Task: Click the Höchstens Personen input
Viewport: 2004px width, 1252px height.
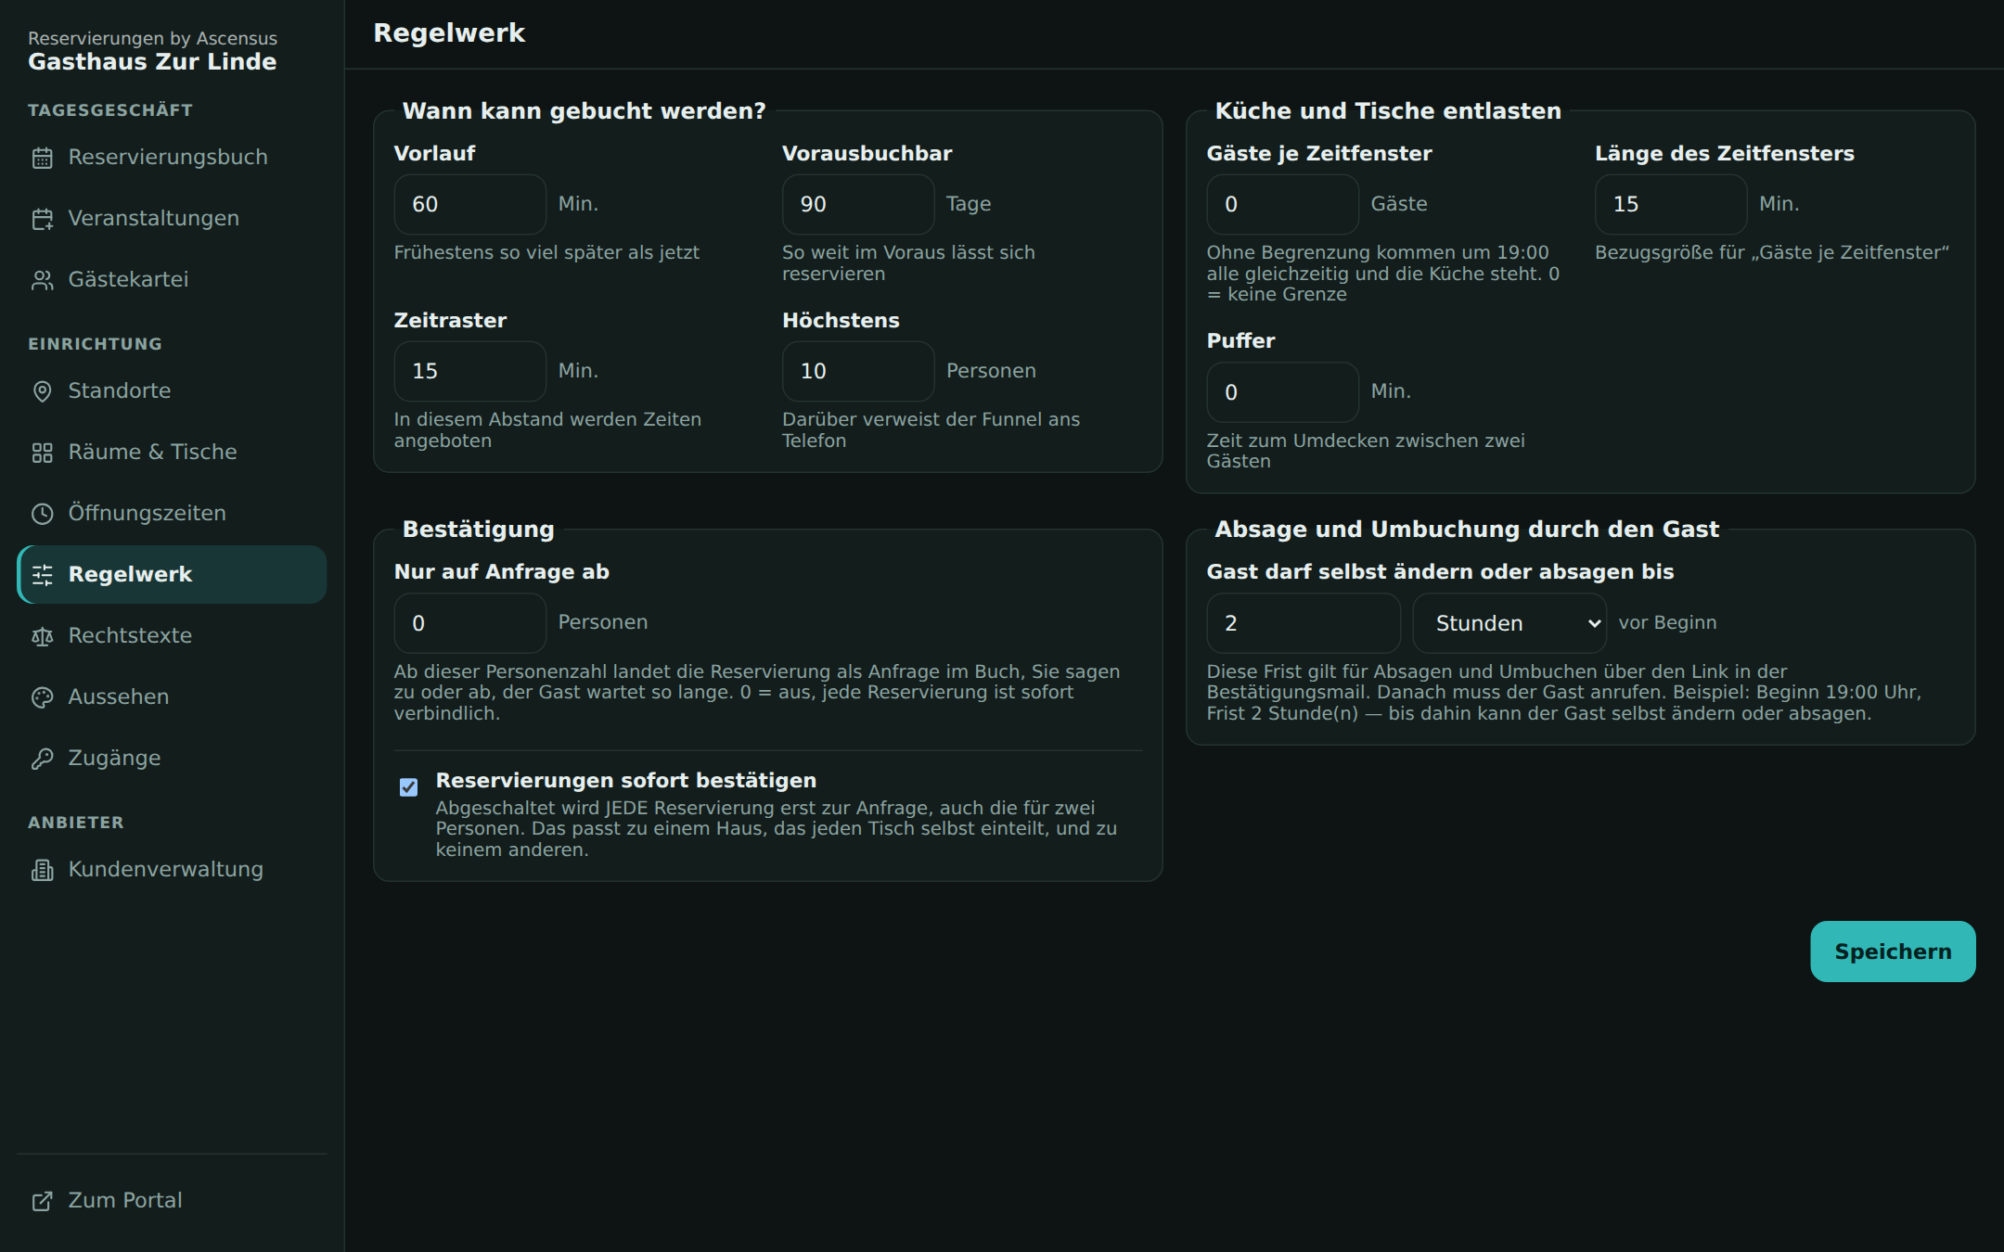Action: (858, 371)
